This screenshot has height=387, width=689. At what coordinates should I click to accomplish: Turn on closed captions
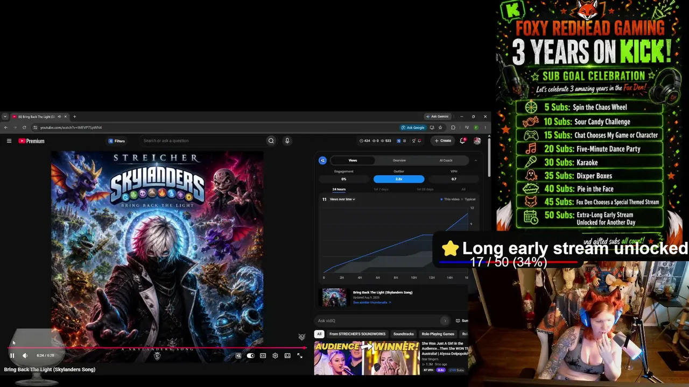tap(263, 355)
